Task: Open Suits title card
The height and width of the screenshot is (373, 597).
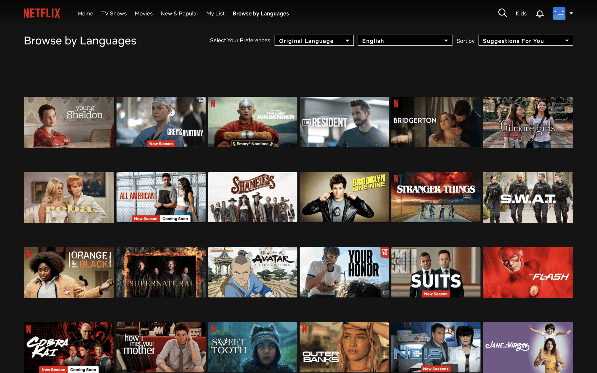Action: (436, 272)
